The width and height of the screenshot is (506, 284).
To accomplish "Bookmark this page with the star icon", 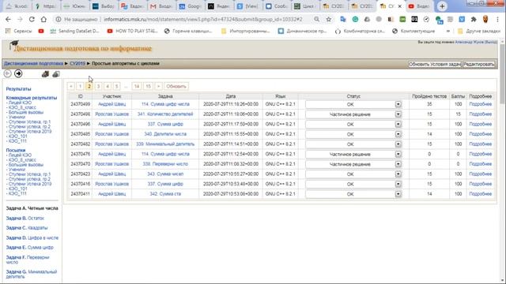I will [329, 19].
